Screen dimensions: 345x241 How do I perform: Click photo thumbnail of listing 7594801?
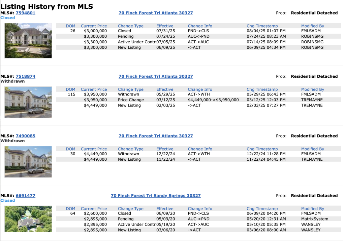pos(28,40)
